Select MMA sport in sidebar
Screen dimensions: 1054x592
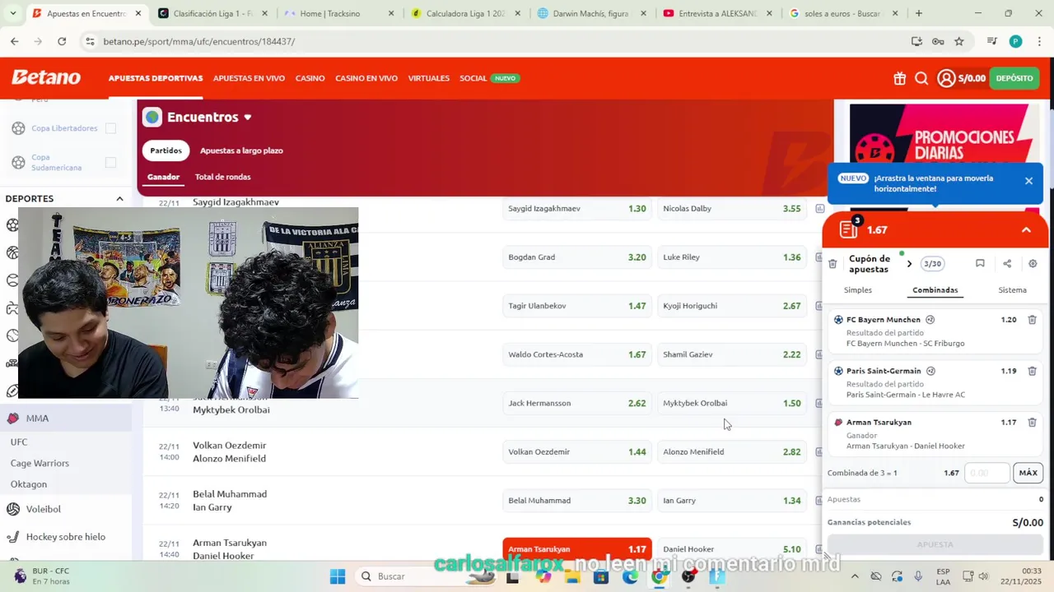click(x=66, y=419)
